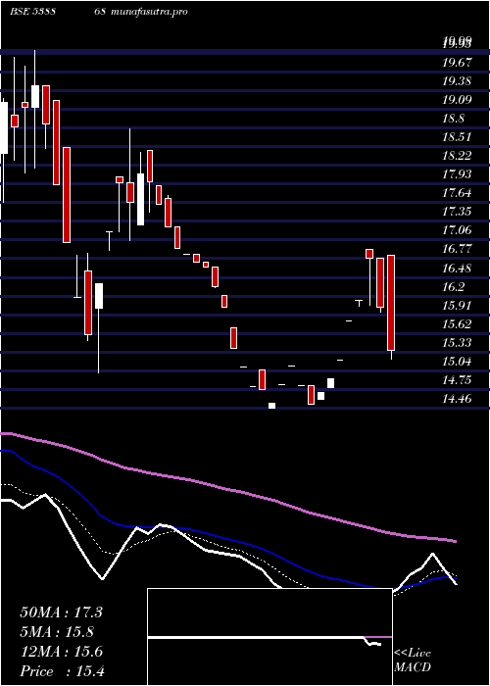Click the 12MA : 15.6 readout
Screen dimensions: 490x686
61,652
